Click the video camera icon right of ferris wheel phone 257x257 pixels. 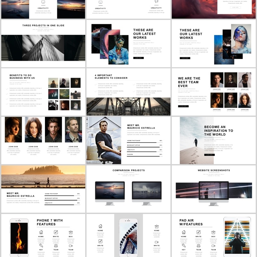tap(156, 242)
